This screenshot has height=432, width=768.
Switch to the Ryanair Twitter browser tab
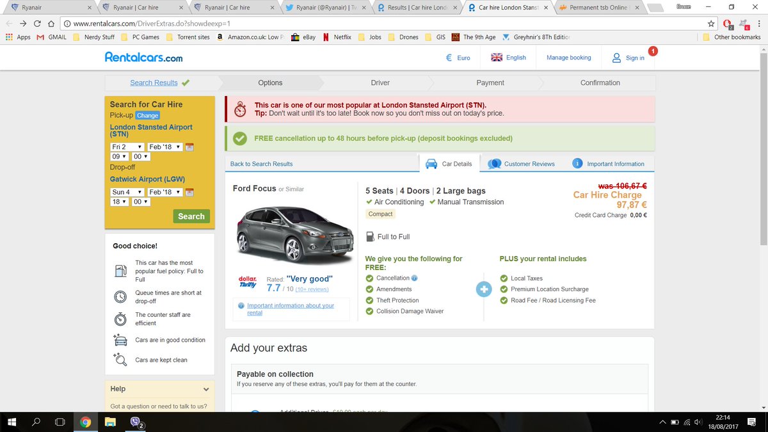tap(326, 8)
